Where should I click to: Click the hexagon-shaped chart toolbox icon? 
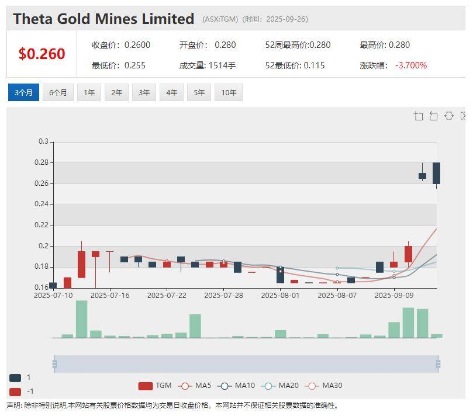point(448,116)
